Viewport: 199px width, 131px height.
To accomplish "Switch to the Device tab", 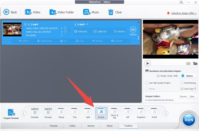I will point(91,126).
